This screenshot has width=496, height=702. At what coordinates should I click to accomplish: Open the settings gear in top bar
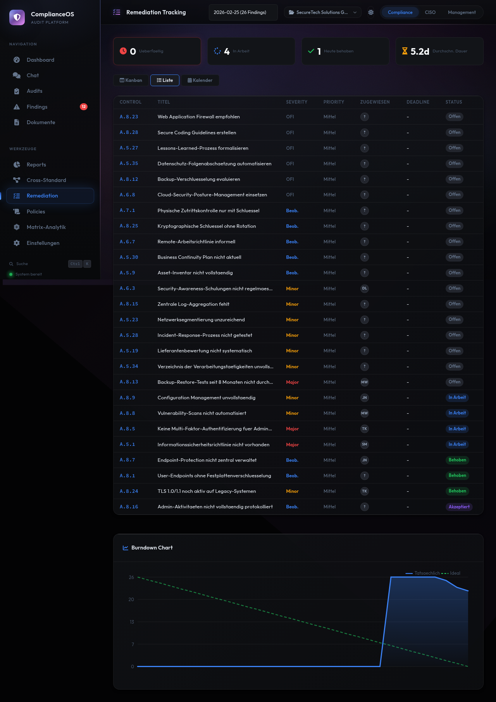[x=371, y=12]
